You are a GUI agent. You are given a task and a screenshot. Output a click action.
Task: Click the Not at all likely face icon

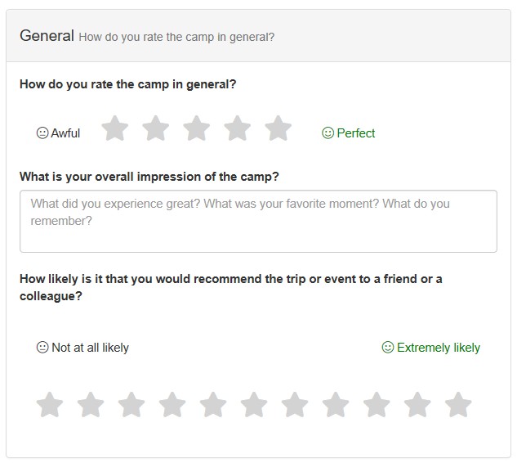tap(42, 347)
